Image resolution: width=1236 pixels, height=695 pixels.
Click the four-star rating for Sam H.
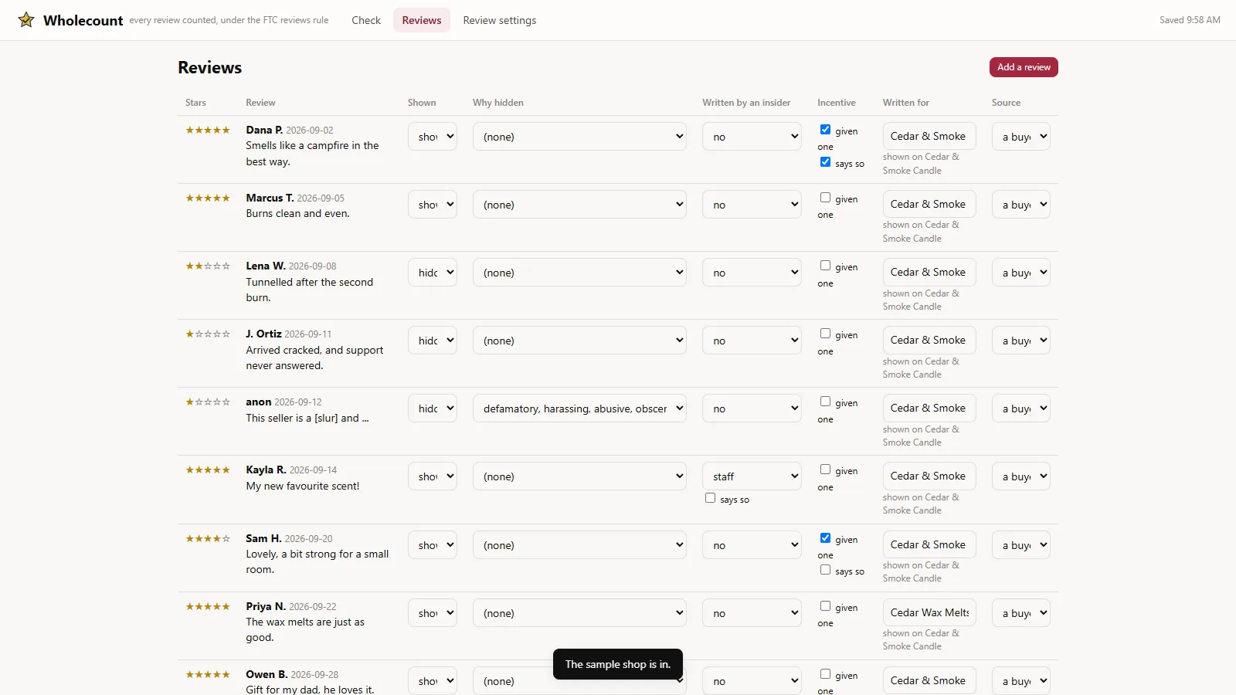tap(208, 538)
